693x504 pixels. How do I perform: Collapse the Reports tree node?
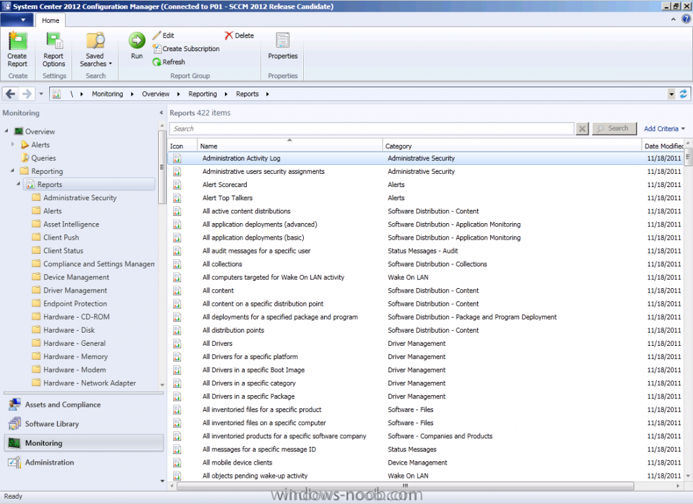pos(18,184)
